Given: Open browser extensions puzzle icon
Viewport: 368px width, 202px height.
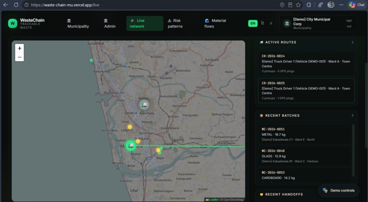Looking at the screenshot, I should point(309,5).
